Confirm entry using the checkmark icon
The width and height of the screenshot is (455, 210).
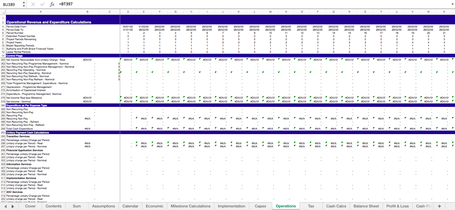[42, 4]
